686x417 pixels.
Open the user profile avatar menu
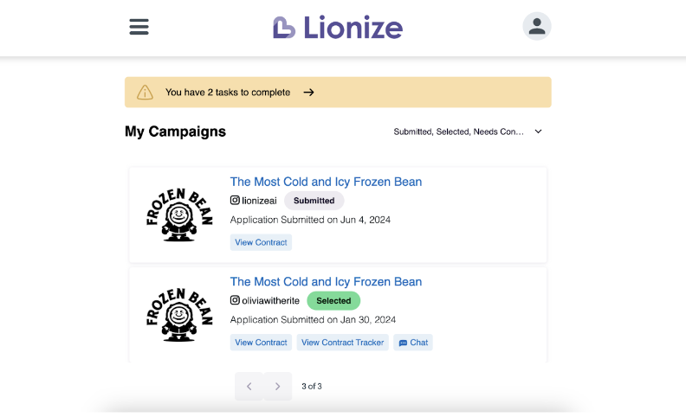(x=537, y=27)
